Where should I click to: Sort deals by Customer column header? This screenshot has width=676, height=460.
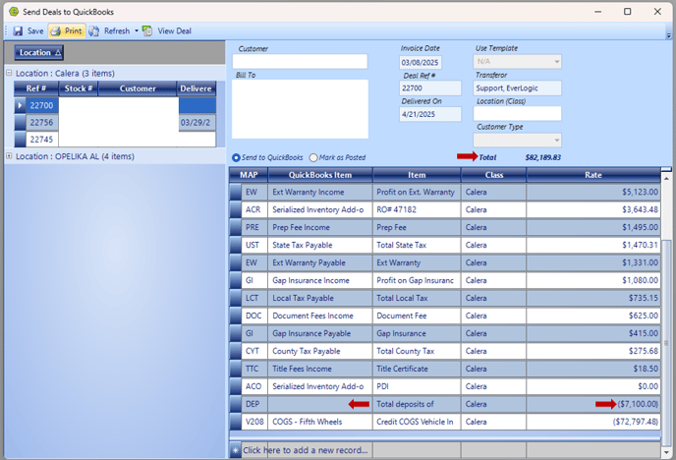[138, 88]
